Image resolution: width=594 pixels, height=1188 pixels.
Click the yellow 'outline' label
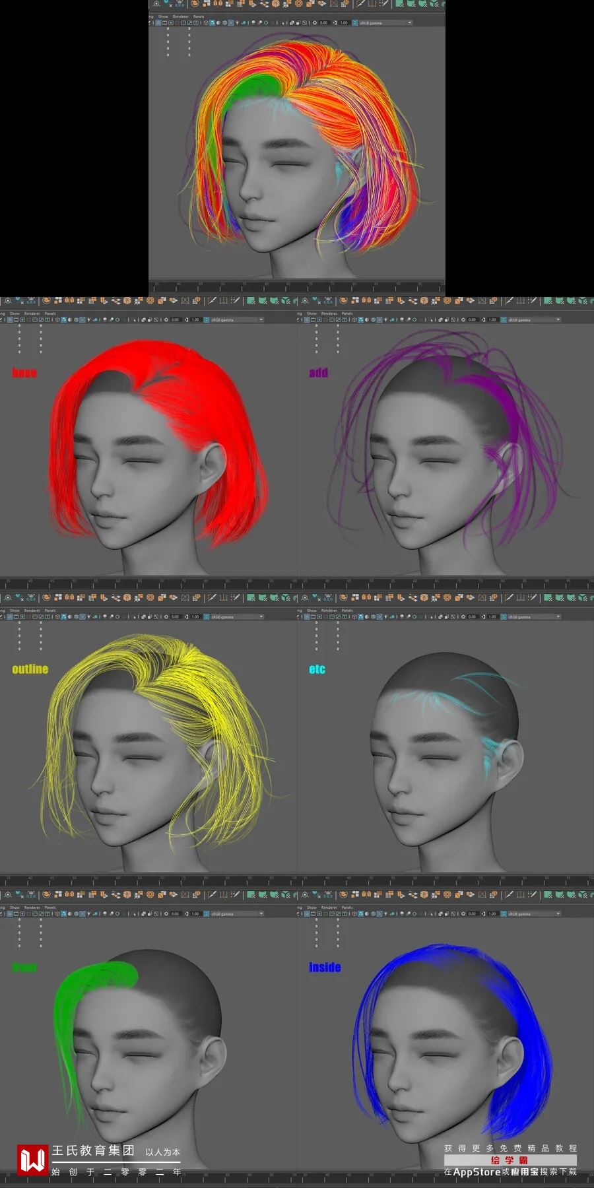[x=30, y=669]
